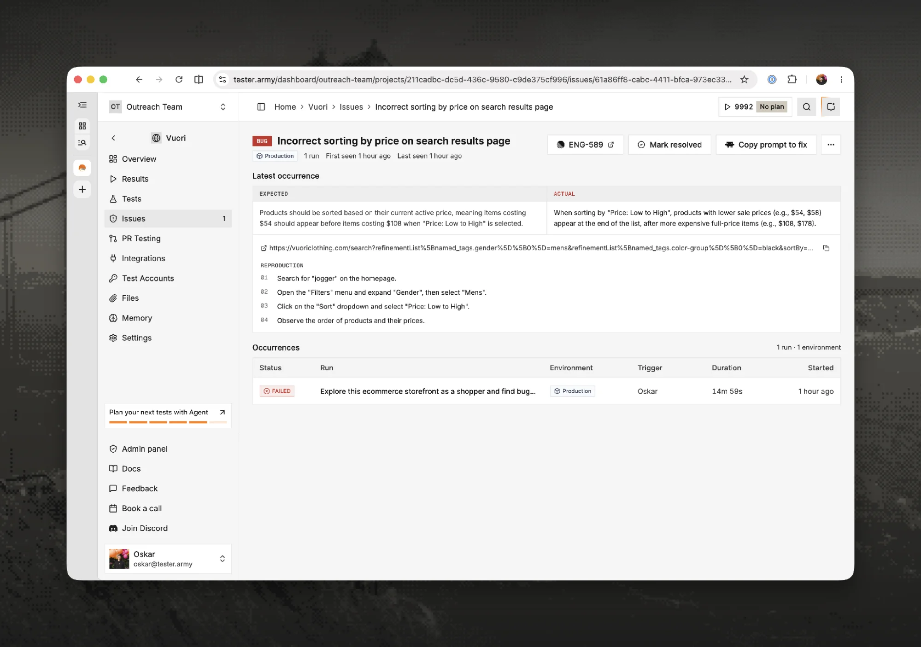Expand the Oskar account menu
Image resolution: width=921 pixels, height=647 pixels.
168,559
